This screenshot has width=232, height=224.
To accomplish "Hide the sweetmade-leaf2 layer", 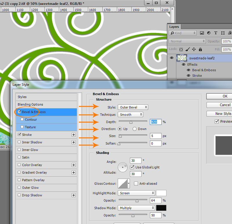I will (172, 58).
